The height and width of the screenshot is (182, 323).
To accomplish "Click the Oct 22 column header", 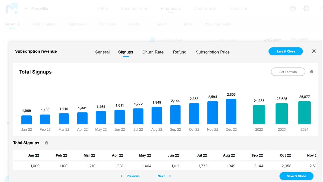I will pos(279,155).
